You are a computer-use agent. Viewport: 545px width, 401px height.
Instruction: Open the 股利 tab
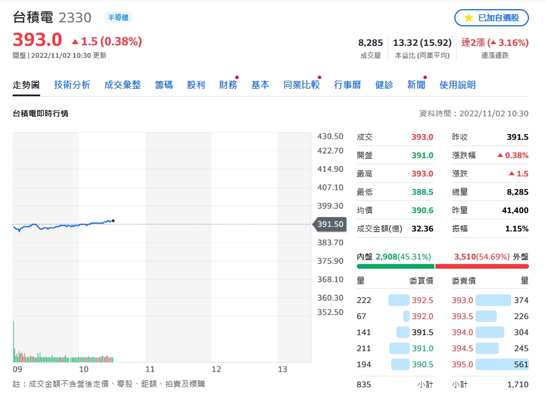[x=196, y=85]
